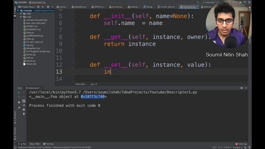Click the search everywhere magnifier icon

(249, 2)
